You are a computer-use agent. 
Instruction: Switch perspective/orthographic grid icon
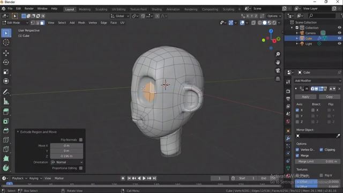pyautogui.click(x=278, y=79)
